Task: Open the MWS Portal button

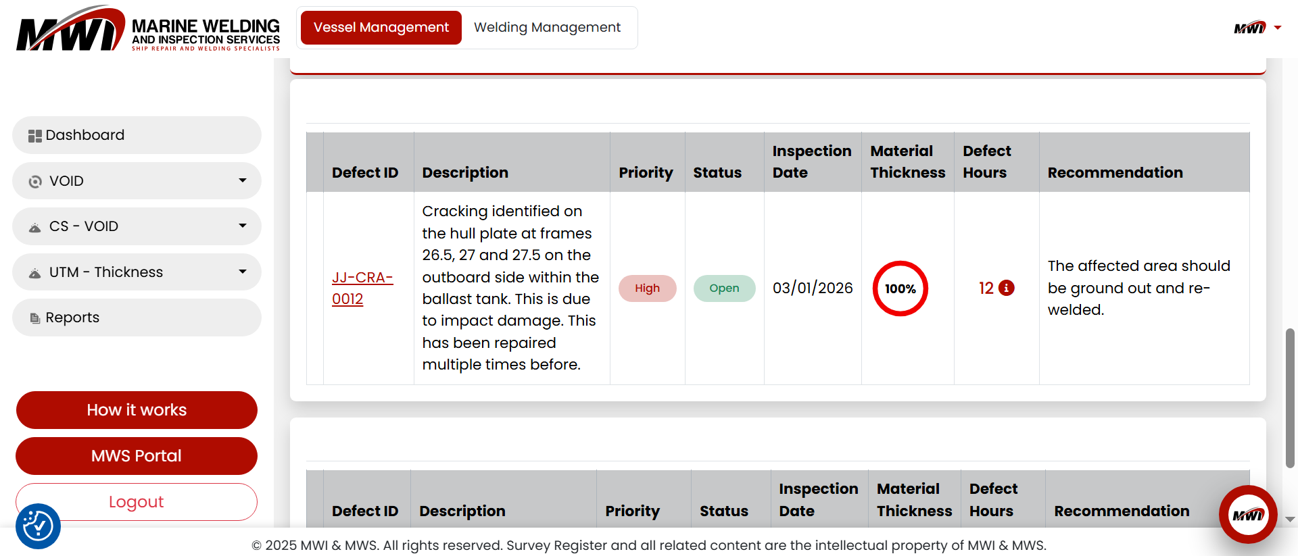Action: [x=137, y=456]
